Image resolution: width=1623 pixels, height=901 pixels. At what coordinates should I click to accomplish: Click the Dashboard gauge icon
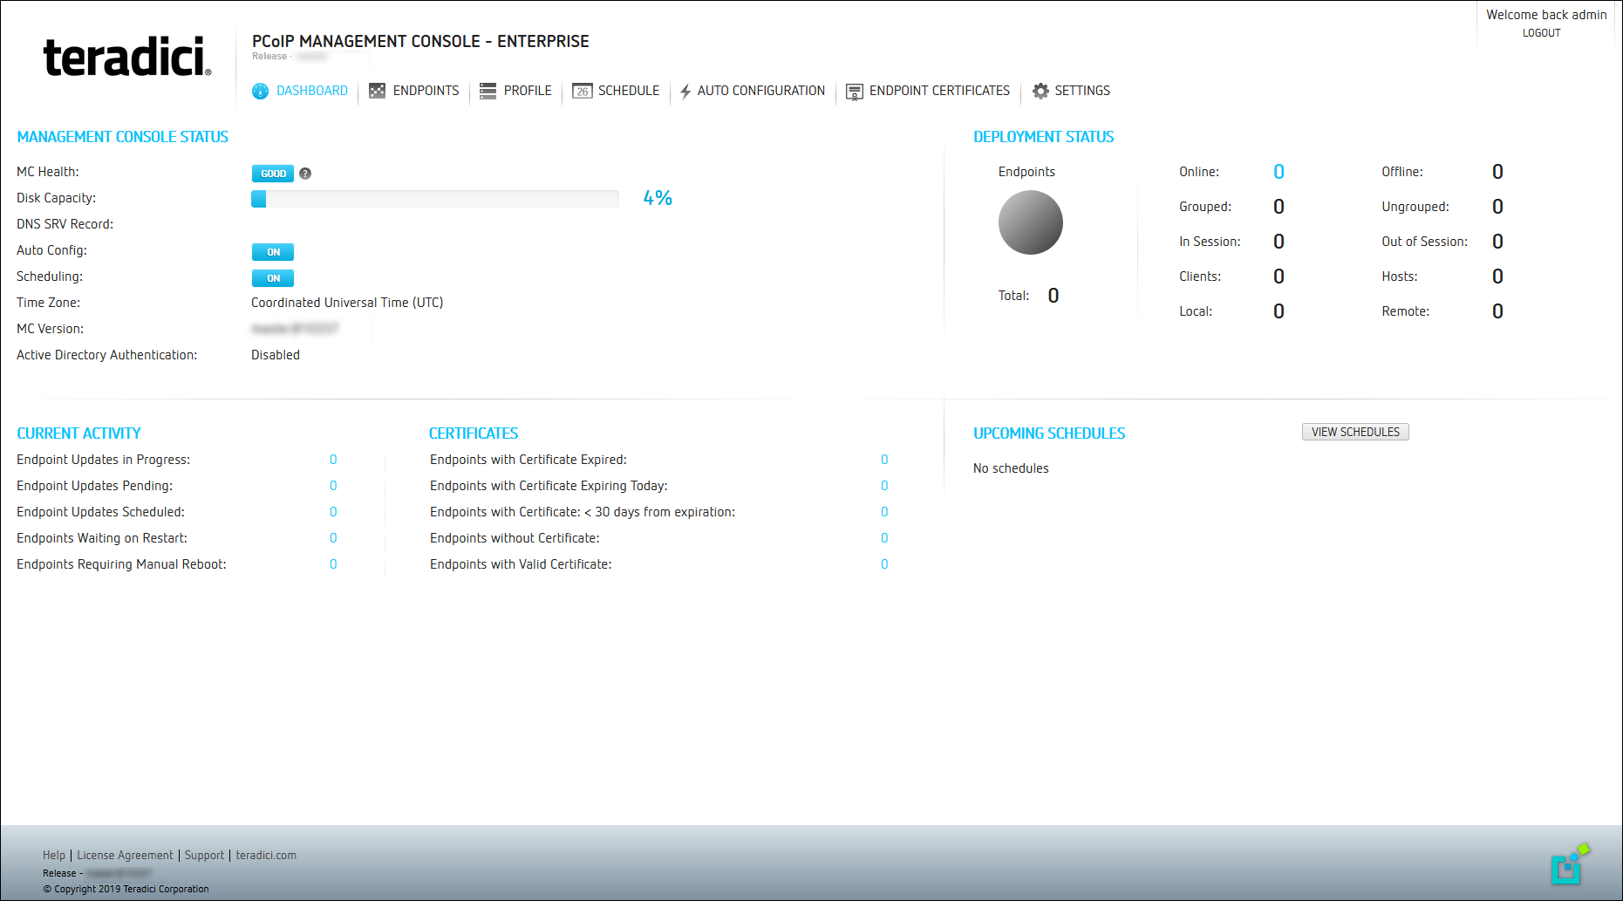coord(260,91)
